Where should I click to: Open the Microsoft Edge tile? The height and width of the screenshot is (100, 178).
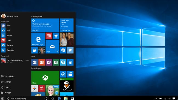click(38, 39)
